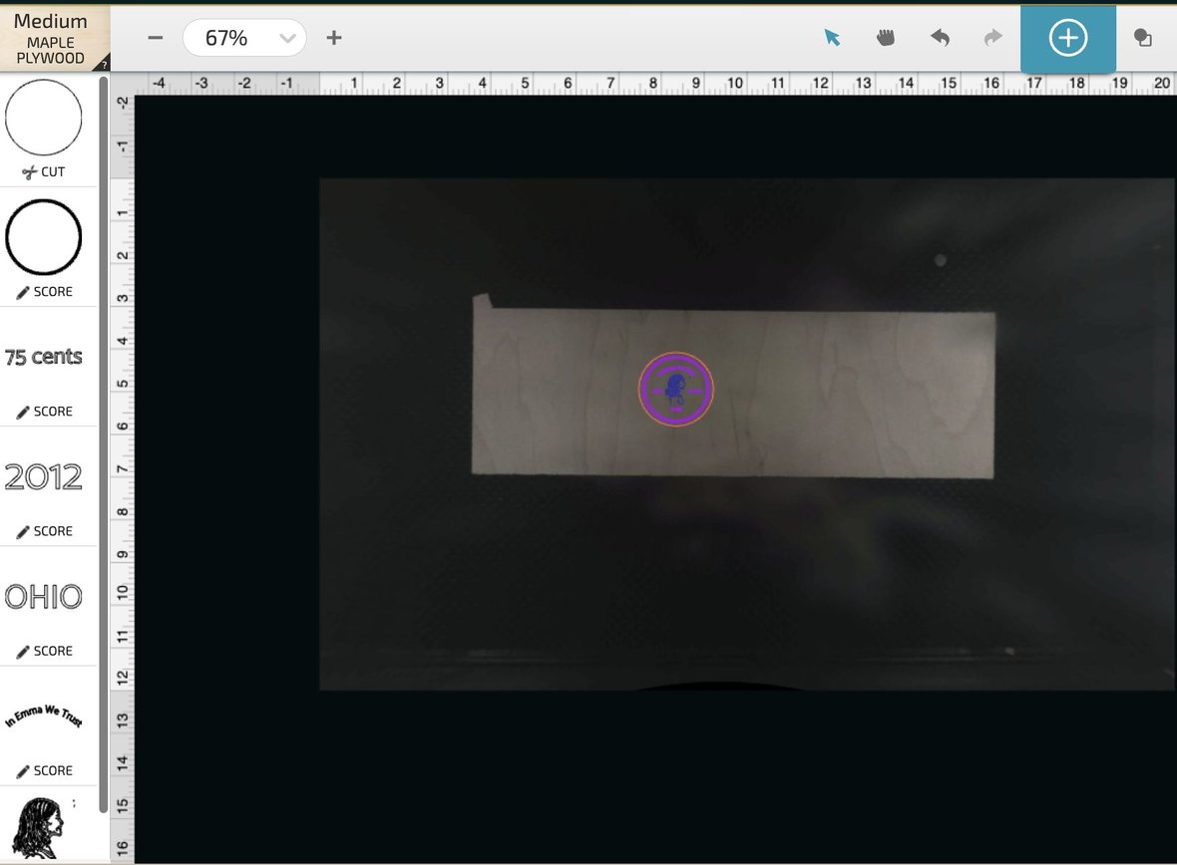This screenshot has height=865, width=1177.
Task: Click the purple coin design on the plywood
Action: (x=676, y=389)
